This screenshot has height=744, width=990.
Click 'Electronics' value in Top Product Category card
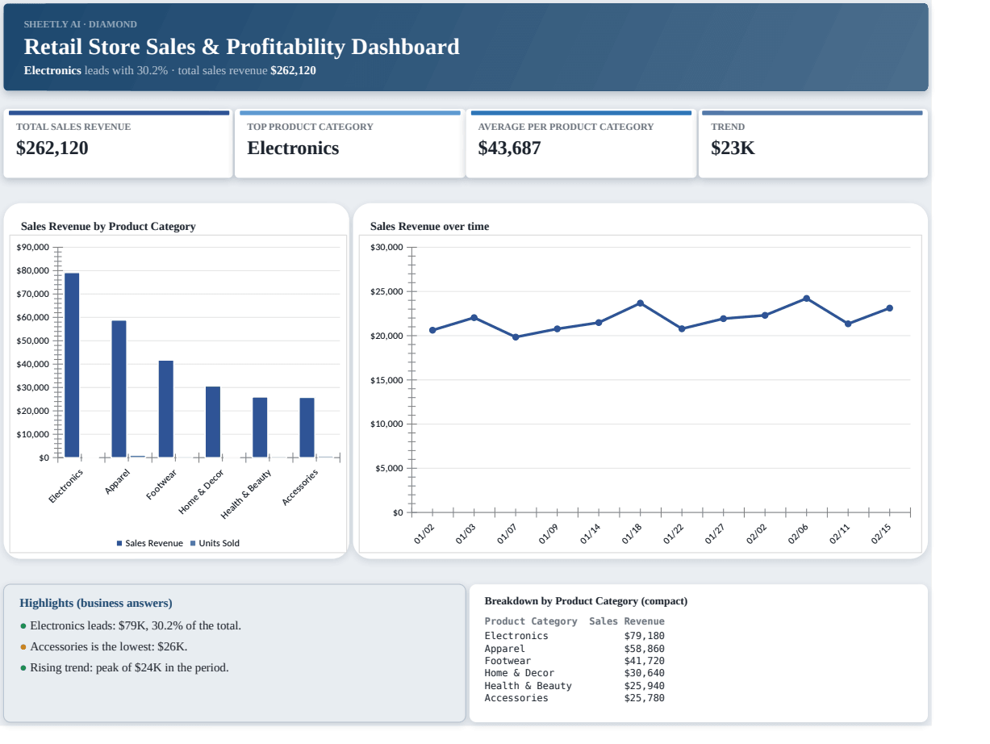click(293, 148)
